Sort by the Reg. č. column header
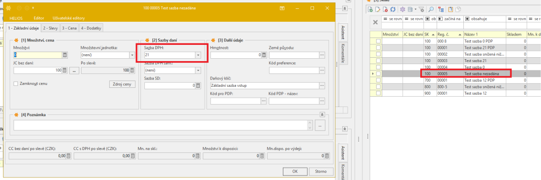This screenshot has width=541, height=180. tap(450, 34)
